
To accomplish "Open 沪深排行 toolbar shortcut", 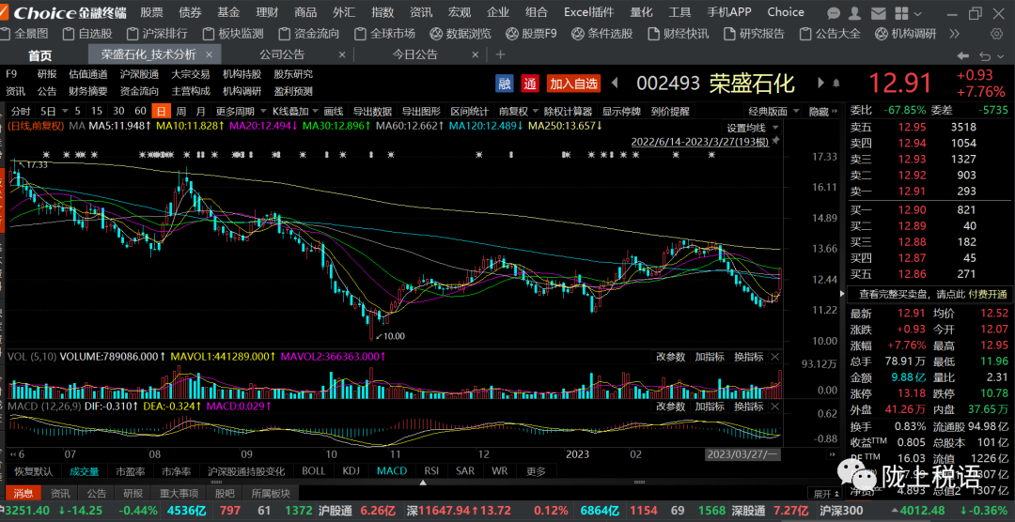I will (x=157, y=34).
